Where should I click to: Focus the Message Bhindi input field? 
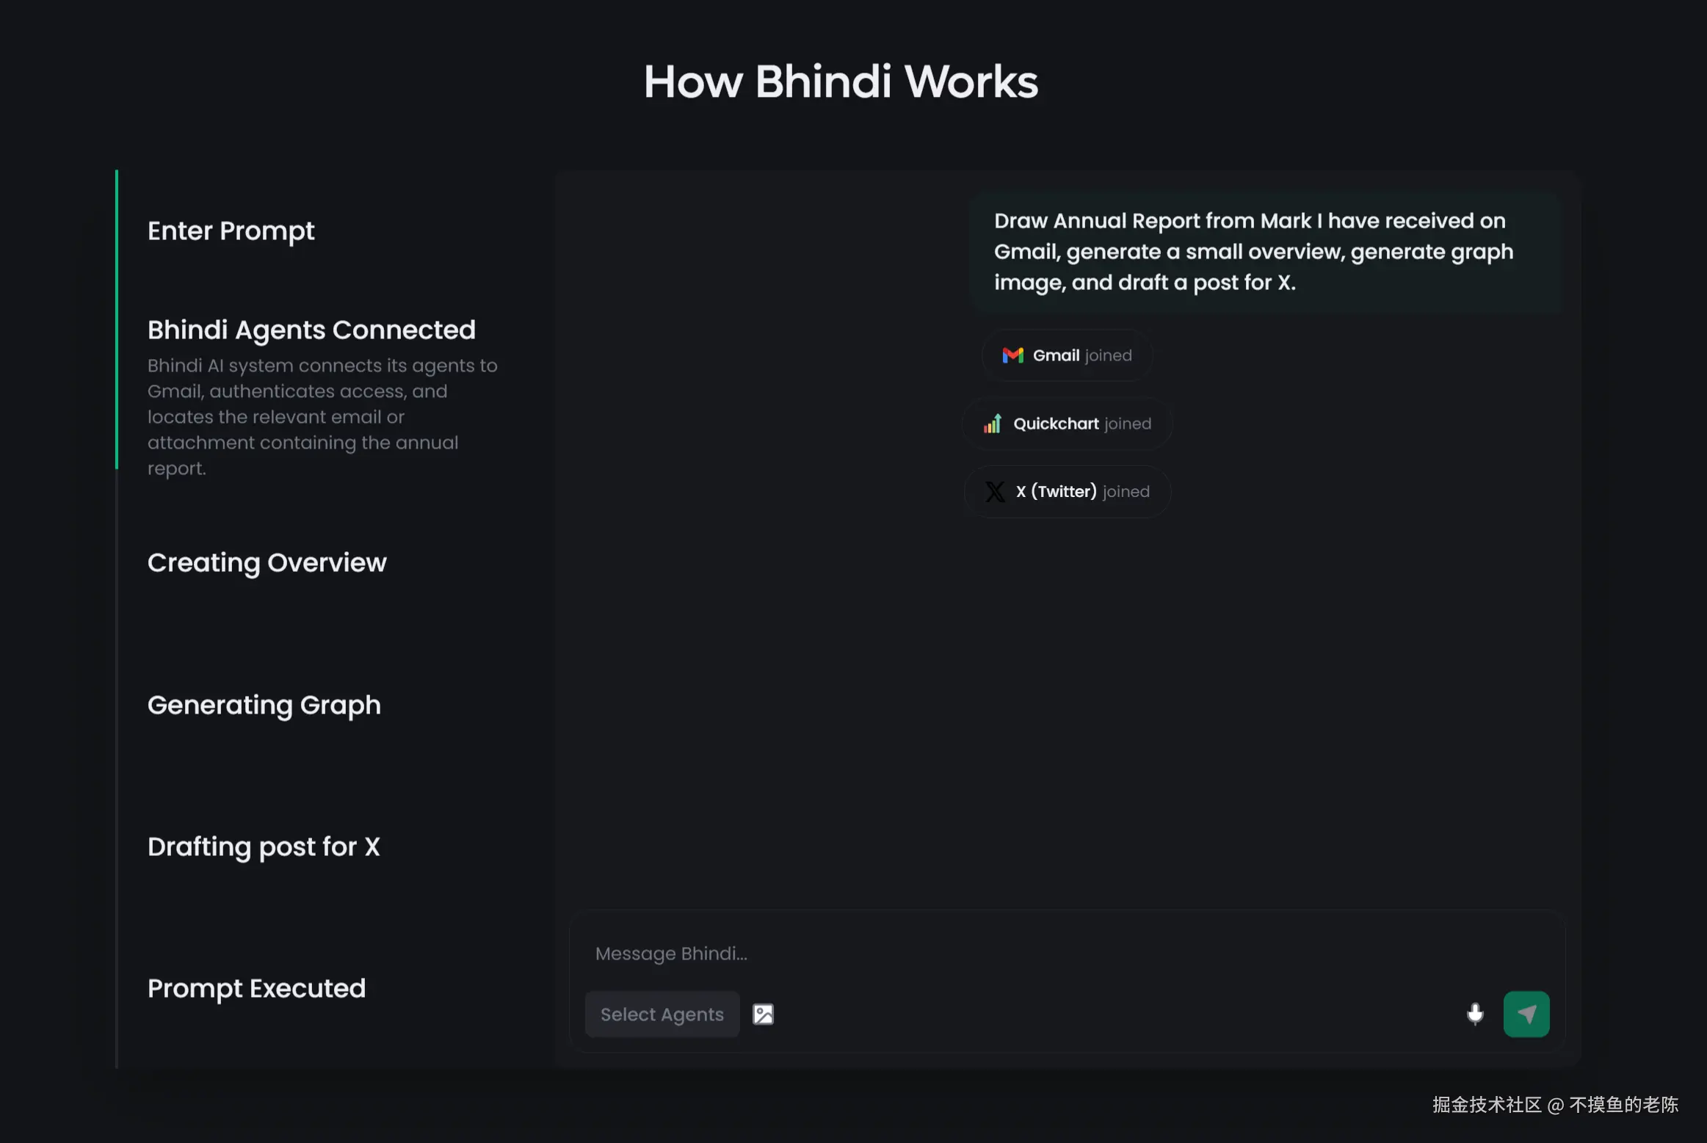[x=1028, y=953]
